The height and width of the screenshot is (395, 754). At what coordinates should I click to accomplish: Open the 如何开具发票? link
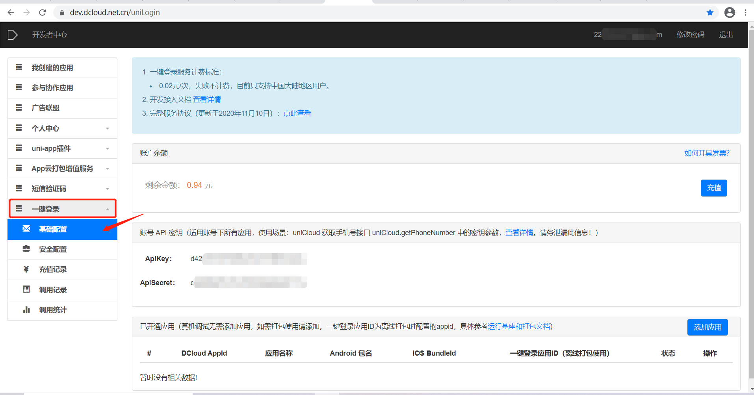pos(706,153)
